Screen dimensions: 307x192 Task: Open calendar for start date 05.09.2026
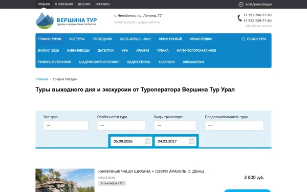pos(148,141)
